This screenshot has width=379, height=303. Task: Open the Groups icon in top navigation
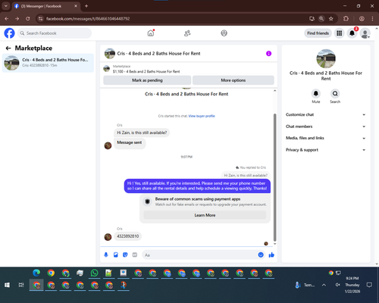coord(224,33)
